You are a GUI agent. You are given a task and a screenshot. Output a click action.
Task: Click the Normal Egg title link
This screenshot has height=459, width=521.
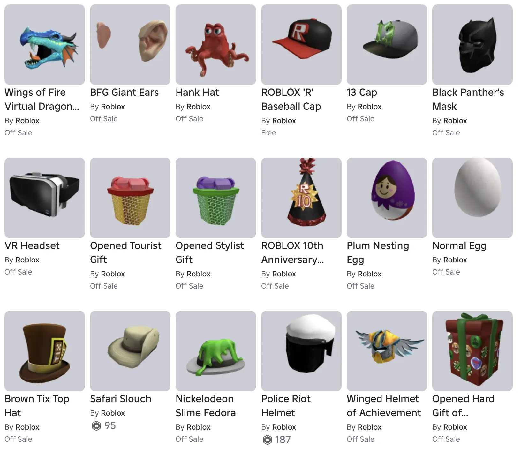pos(459,246)
